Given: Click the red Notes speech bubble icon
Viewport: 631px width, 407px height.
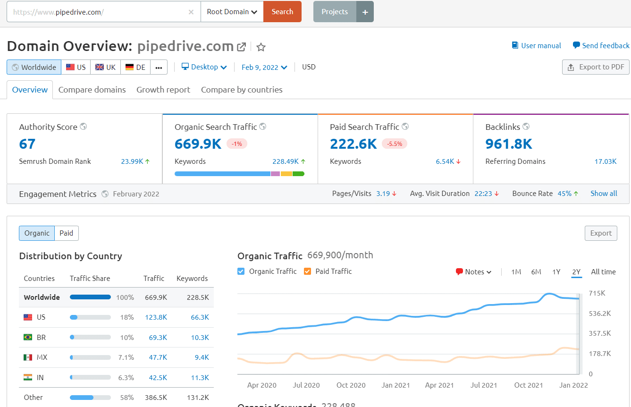Looking at the screenshot, I should pyautogui.click(x=459, y=271).
